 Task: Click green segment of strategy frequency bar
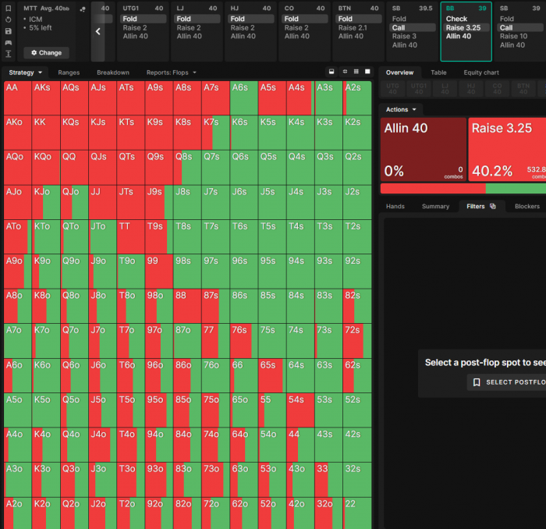point(516,188)
